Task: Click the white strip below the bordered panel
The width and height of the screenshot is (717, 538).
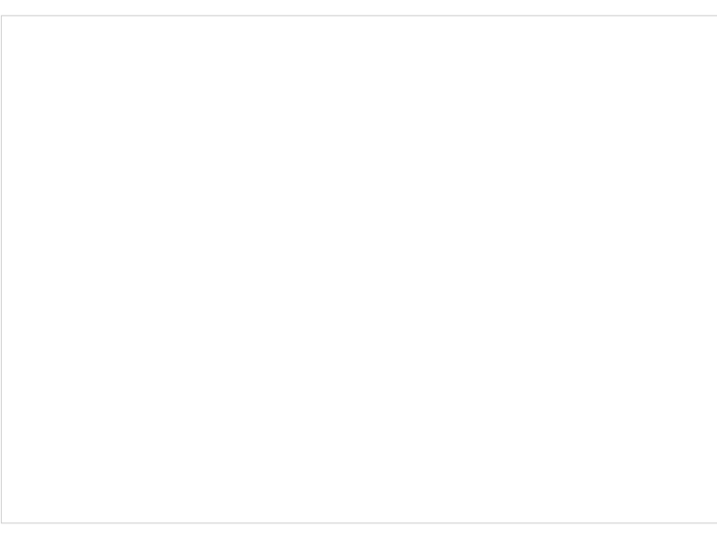Action: [359, 531]
